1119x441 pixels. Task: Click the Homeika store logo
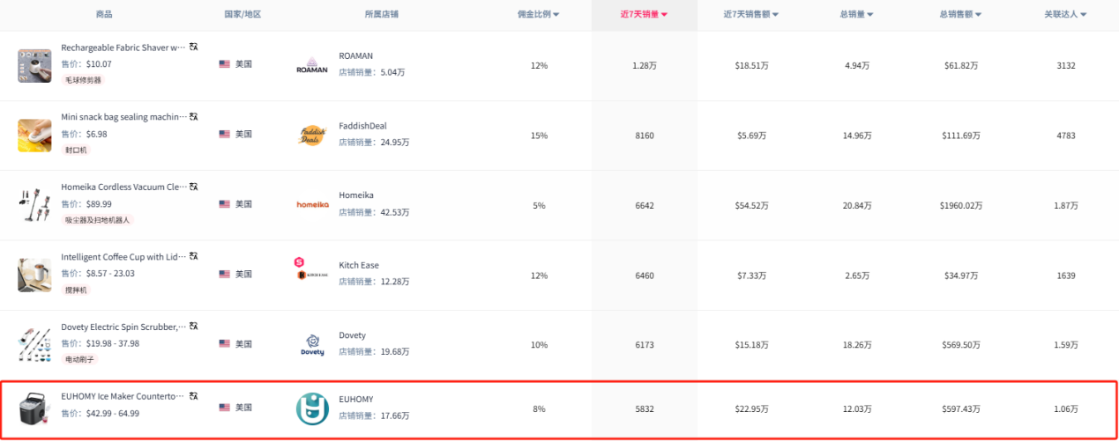tap(311, 205)
